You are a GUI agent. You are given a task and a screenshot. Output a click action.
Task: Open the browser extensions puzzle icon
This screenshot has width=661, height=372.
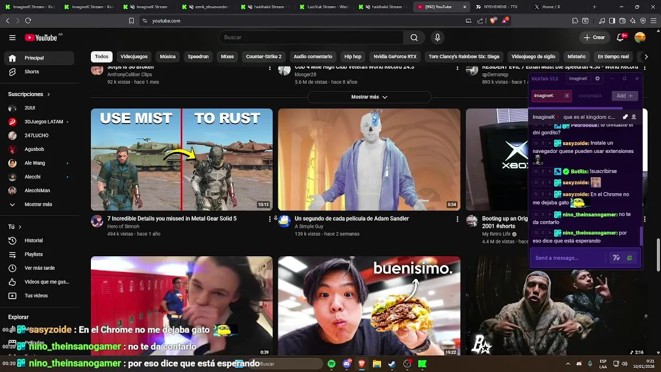(575, 21)
